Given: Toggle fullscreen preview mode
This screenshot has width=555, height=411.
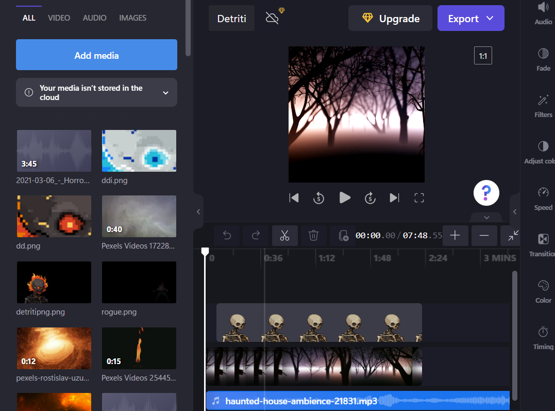Looking at the screenshot, I should (419, 198).
